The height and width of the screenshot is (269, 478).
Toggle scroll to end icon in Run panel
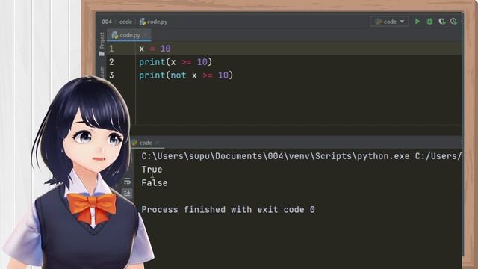tap(127, 193)
